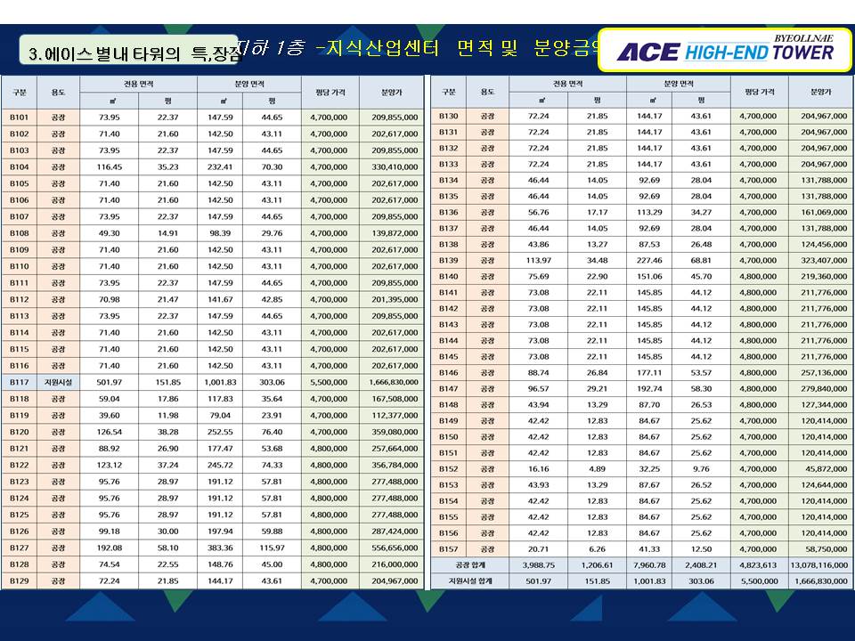Image resolution: width=855 pixels, height=641 pixels.
Task: Select price 112,377,000 in row B119
Action: coord(395,416)
